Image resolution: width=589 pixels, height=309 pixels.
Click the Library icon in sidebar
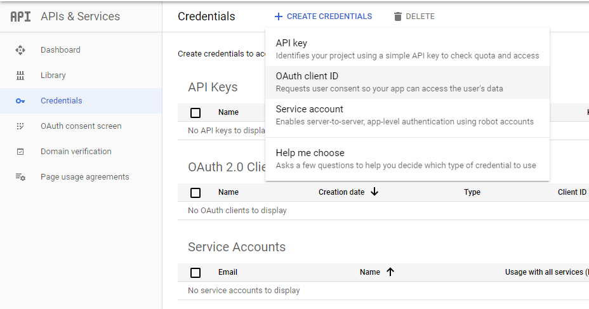[x=20, y=76]
